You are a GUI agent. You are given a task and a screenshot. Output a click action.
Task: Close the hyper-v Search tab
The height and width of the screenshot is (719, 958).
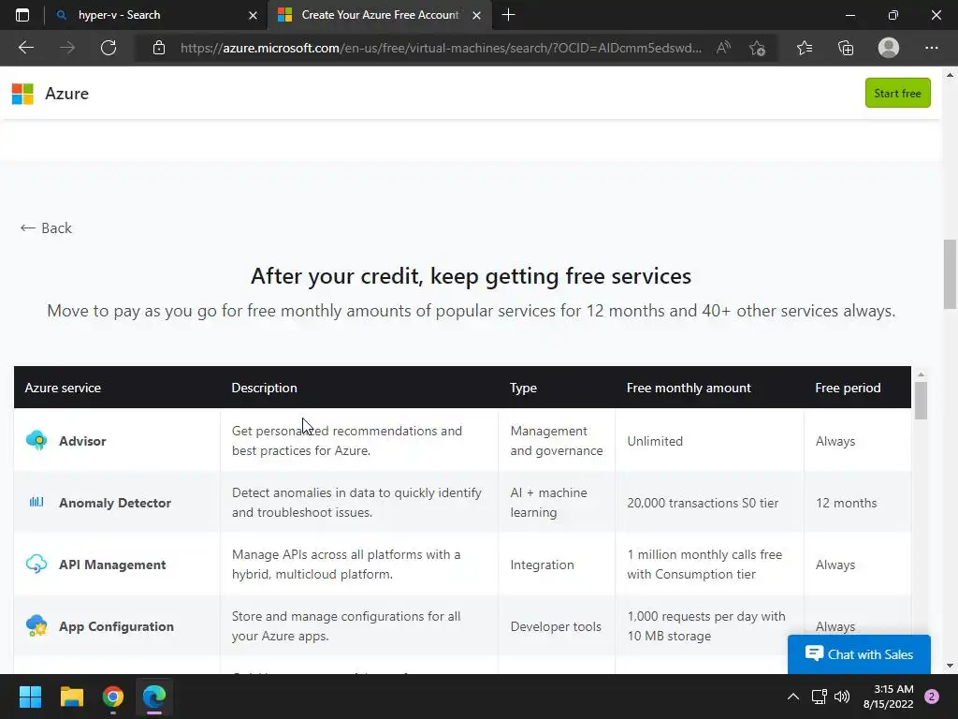tap(253, 15)
